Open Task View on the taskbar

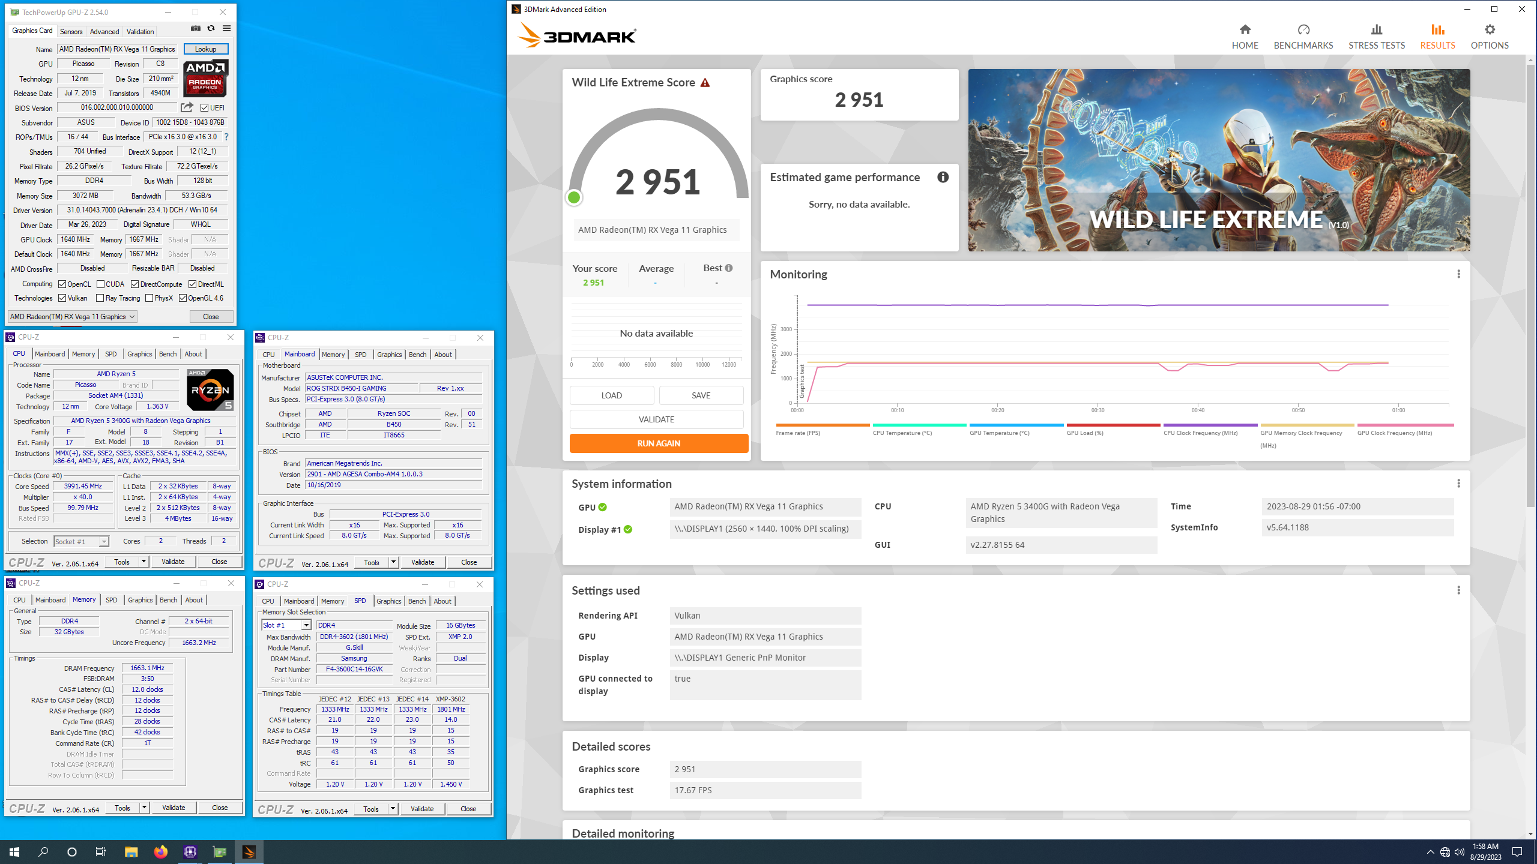101,851
